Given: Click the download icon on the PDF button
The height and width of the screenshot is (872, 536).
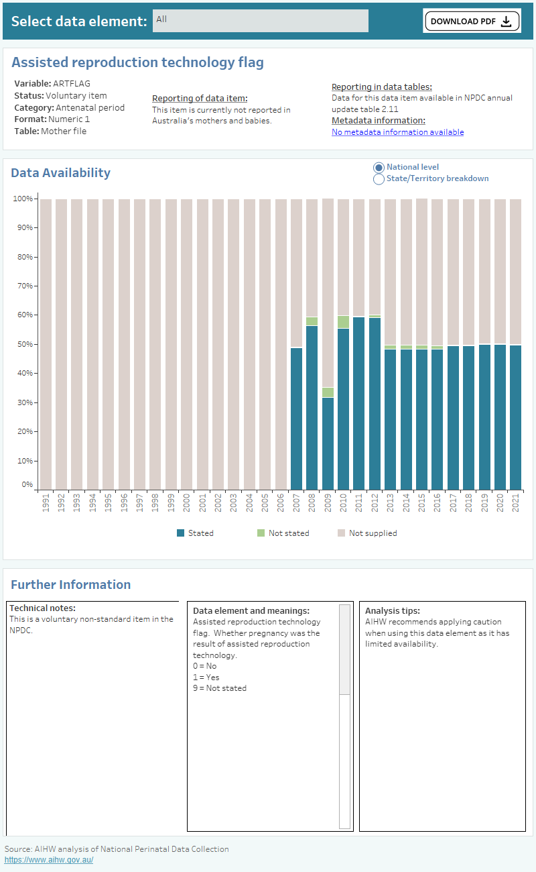Looking at the screenshot, I should tap(507, 21).
